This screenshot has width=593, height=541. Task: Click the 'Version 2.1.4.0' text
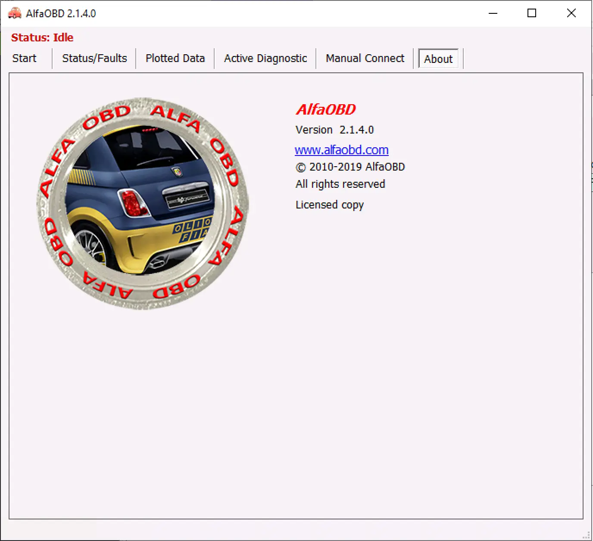click(x=334, y=130)
